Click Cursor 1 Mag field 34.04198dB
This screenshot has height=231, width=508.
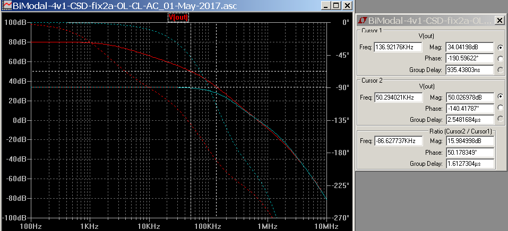click(470, 47)
